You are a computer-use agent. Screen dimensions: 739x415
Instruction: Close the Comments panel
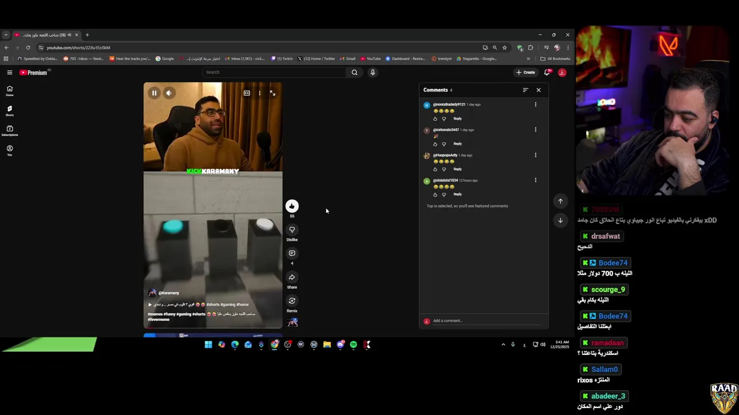539,90
